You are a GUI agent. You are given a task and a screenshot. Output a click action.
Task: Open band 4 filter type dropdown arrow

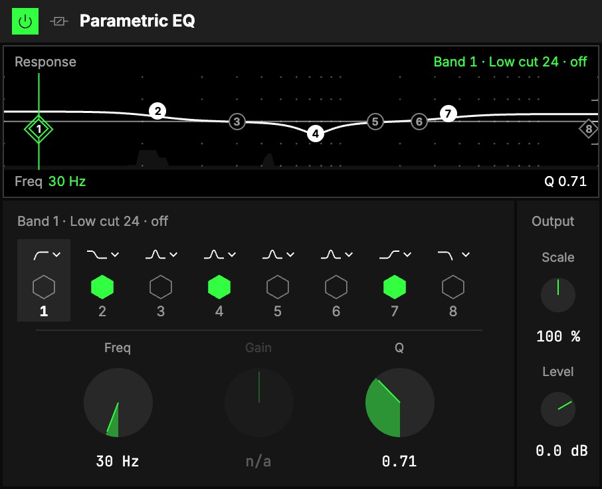[x=232, y=254]
